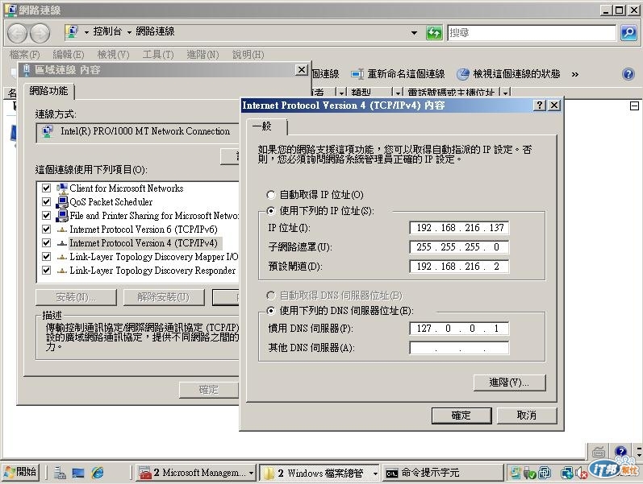Click the File and Printer Sharing icon
Image resolution: width=643 pixels, height=484 pixels.
tap(62, 215)
